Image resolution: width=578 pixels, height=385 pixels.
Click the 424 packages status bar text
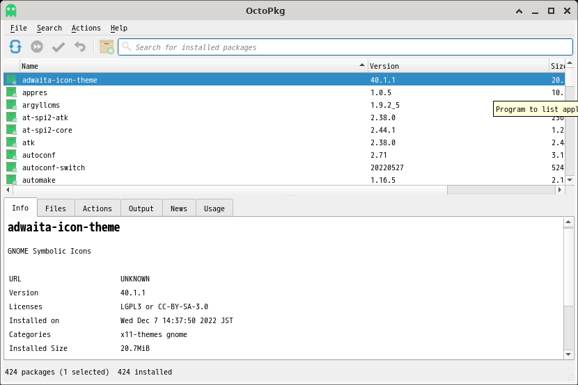tap(57, 372)
